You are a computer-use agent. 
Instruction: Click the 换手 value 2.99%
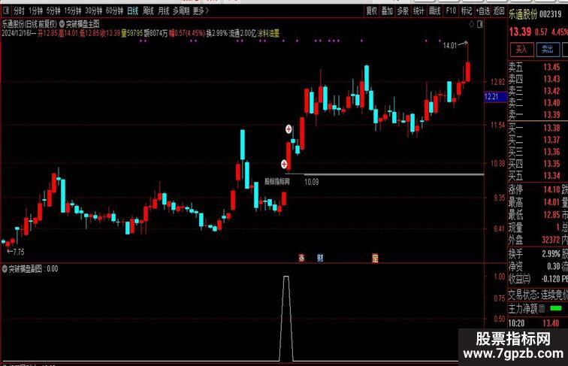click(x=551, y=254)
